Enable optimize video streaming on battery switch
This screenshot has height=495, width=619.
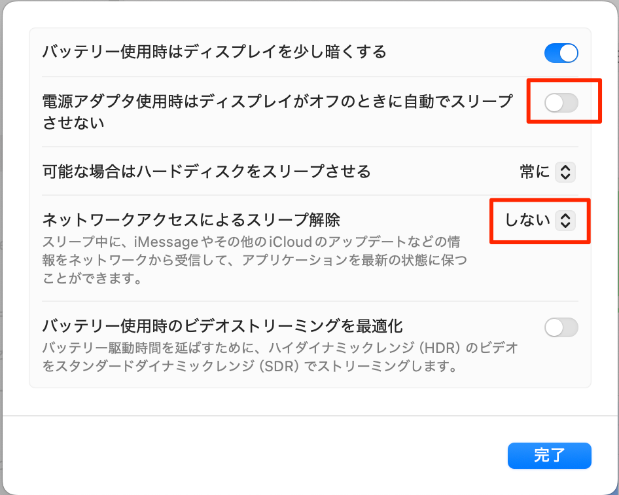click(561, 327)
